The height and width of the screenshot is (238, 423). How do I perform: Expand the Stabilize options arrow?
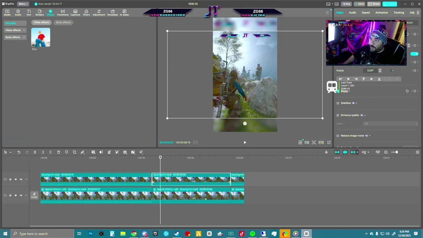(x=356, y=103)
